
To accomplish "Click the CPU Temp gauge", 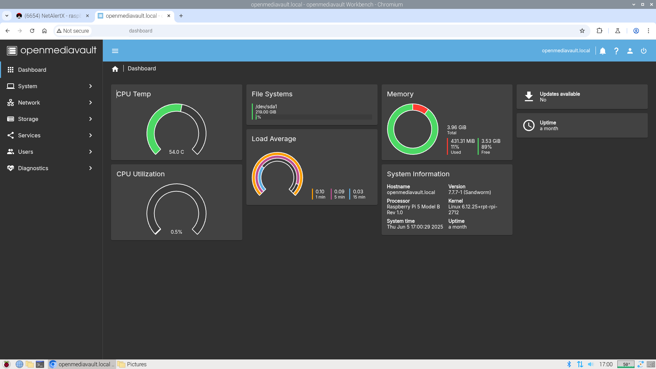I will pos(176,129).
